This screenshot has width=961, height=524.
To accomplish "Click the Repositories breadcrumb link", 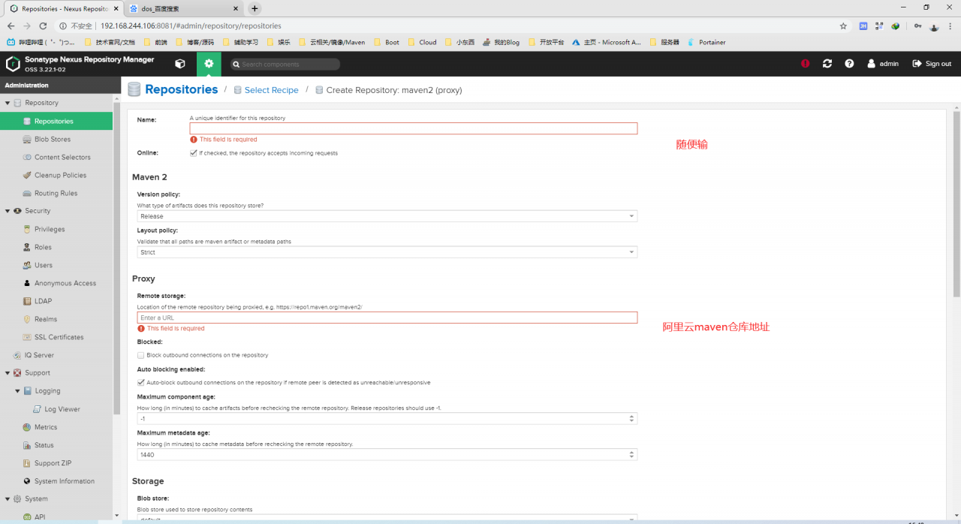I will point(181,89).
